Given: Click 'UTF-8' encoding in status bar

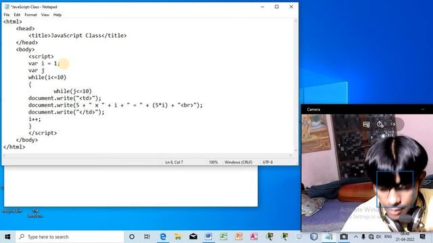Looking at the screenshot, I should pos(268,162).
